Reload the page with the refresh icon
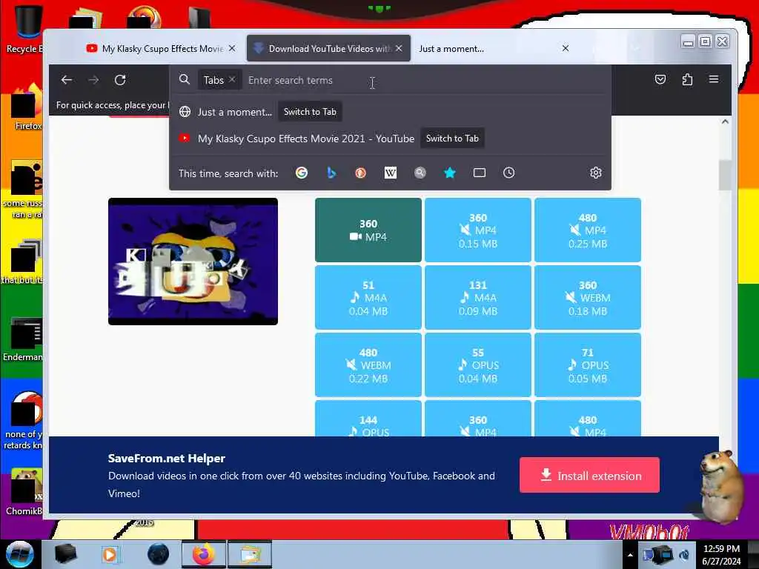The height and width of the screenshot is (569, 759). 120,80
